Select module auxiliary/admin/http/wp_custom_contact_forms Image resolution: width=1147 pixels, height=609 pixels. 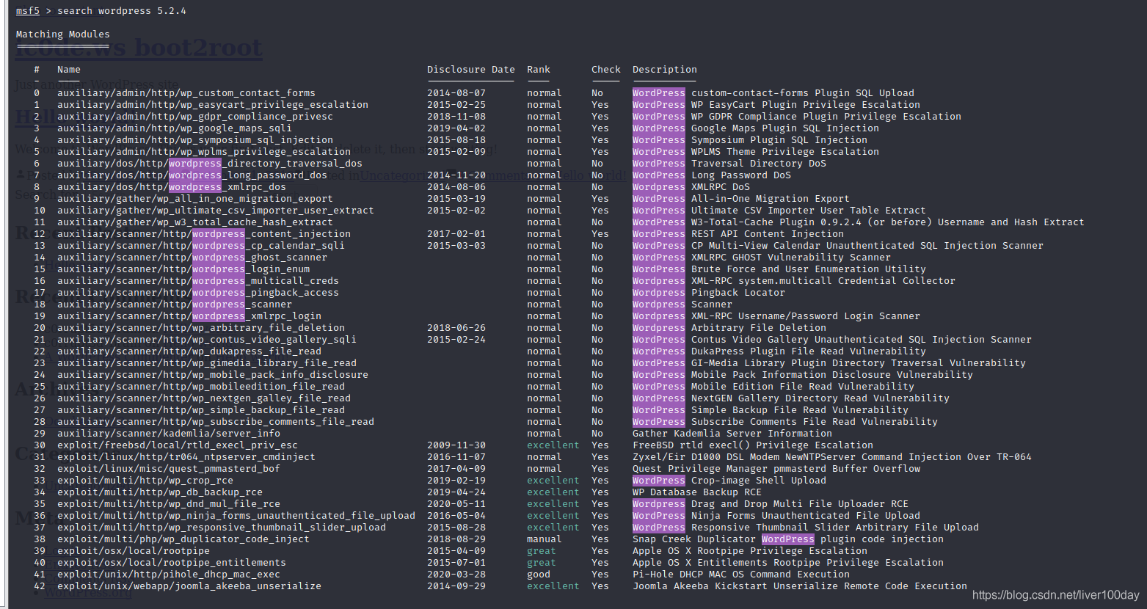click(186, 93)
